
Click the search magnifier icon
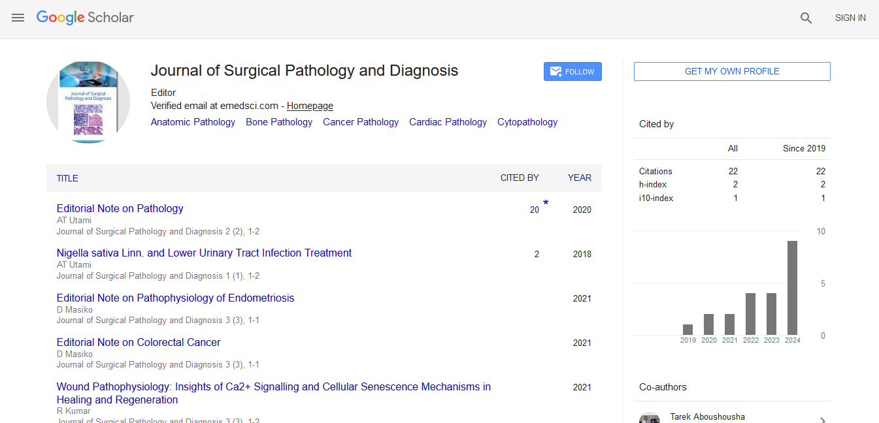point(806,18)
